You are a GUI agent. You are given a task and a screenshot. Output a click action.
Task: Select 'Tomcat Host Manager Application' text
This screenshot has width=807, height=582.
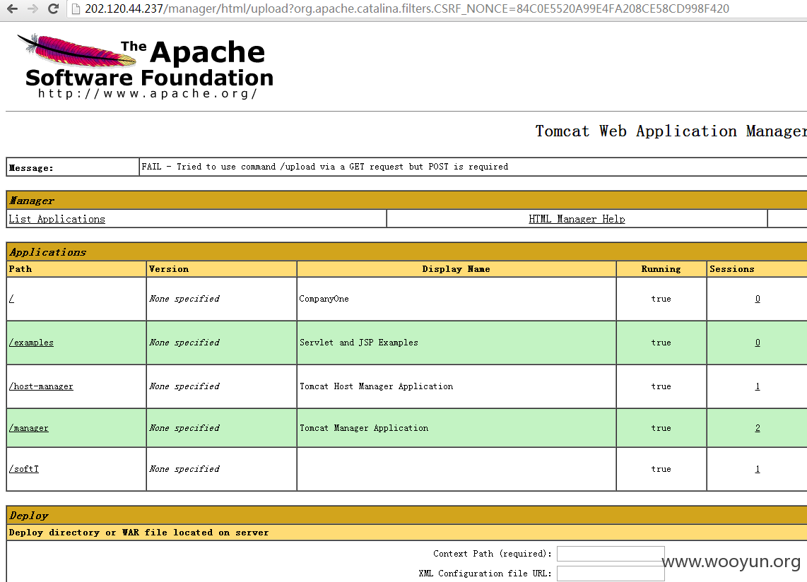376,386
